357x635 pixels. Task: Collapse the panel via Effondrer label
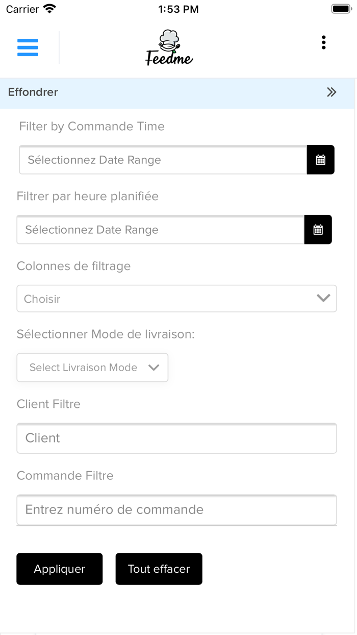point(33,92)
